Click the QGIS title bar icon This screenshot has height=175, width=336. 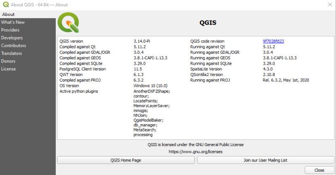(x=6, y=5)
